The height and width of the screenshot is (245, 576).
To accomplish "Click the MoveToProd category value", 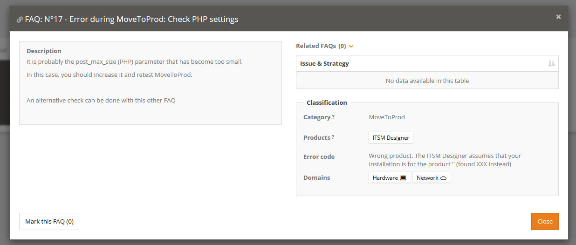I will [x=387, y=117].
